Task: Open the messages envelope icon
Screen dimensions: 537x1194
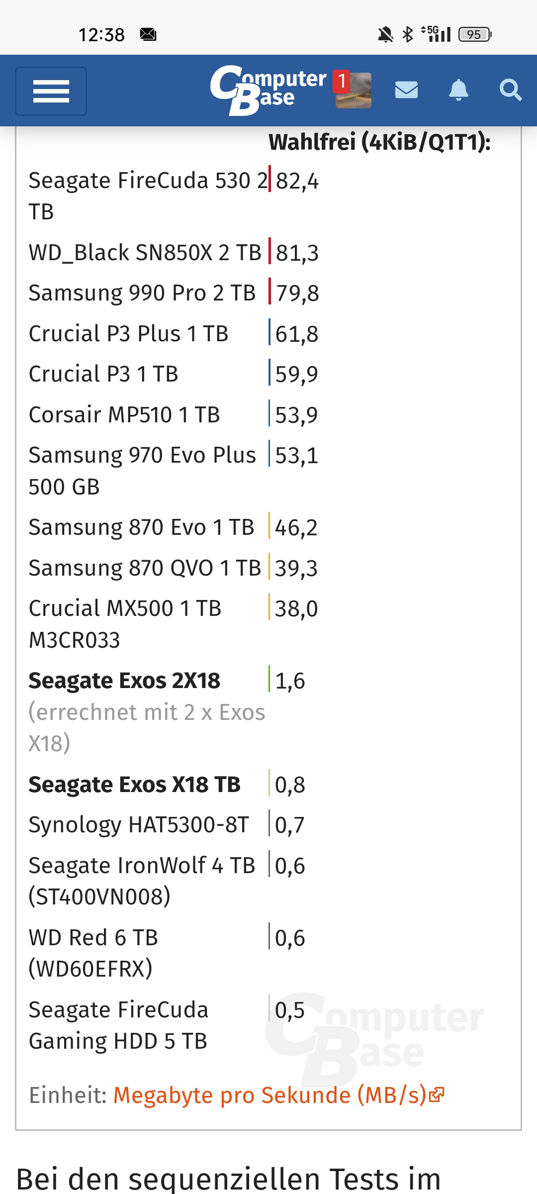Action: pos(406,90)
